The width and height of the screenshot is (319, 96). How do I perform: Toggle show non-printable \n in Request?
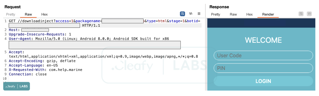point(191,14)
